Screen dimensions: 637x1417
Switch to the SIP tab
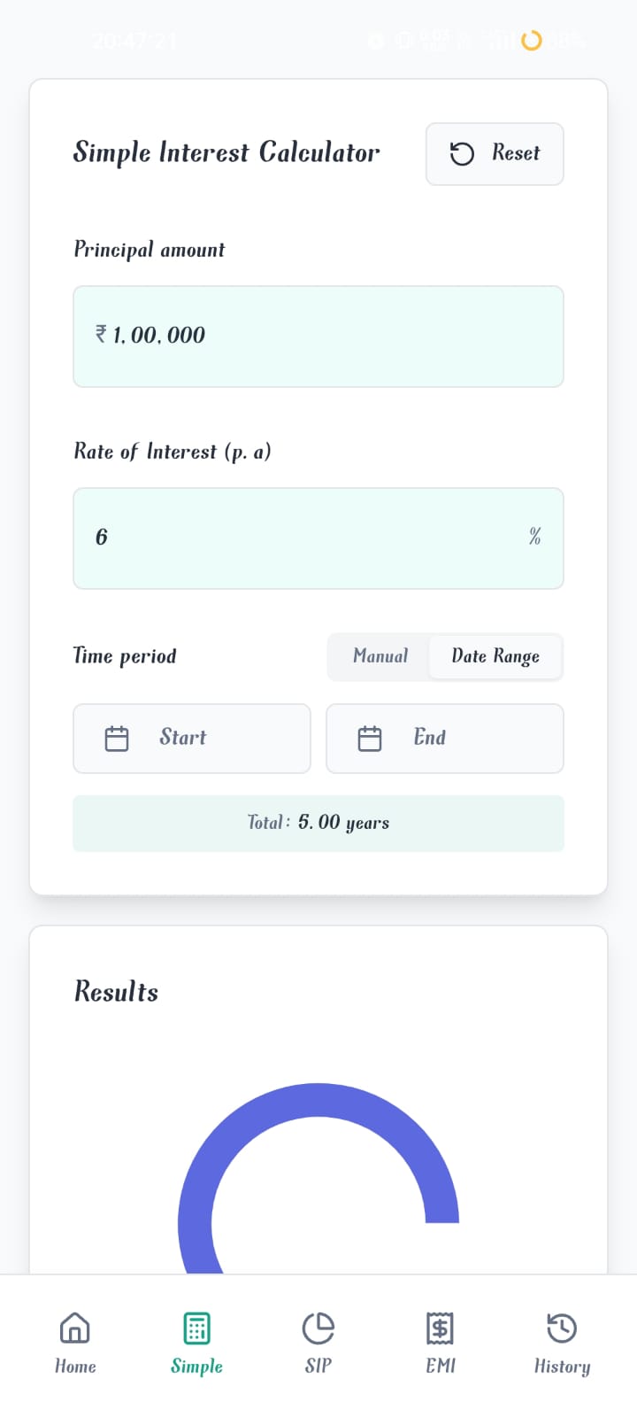click(x=318, y=1342)
